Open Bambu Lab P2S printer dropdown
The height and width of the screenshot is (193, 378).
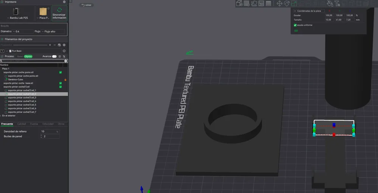[17, 18]
